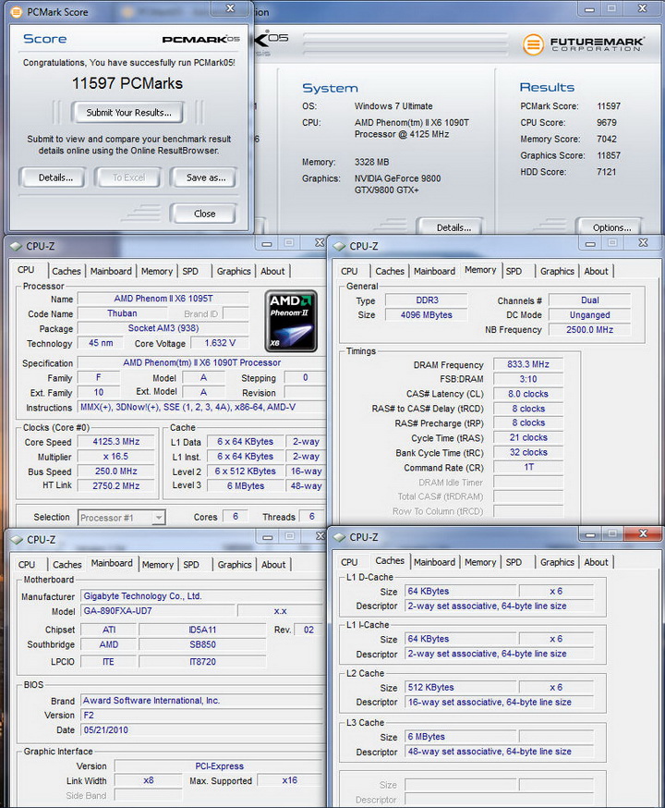This screenshot has height=808, width=665.
Task: Click the Code Name value Thuban
Action: click(x=122, y=313)
